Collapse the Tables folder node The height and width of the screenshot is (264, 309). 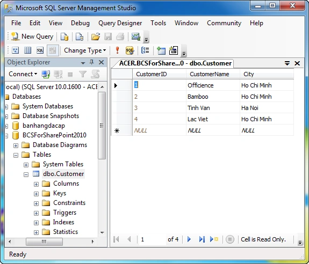(x=16, y=155)
